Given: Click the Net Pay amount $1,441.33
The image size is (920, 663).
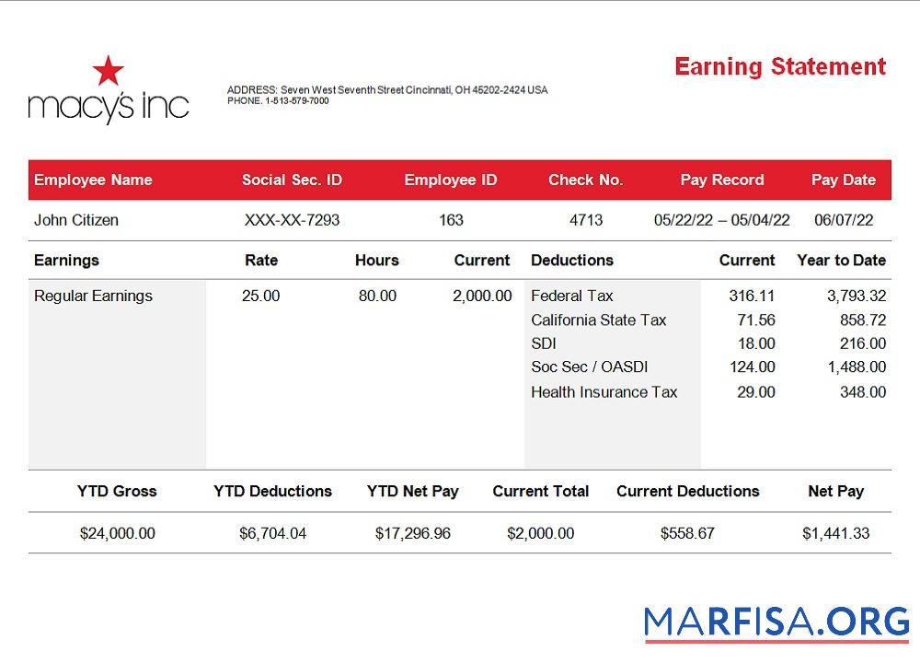Looking at the screenshot, I should pyautogui.click(x=835, y=533).
